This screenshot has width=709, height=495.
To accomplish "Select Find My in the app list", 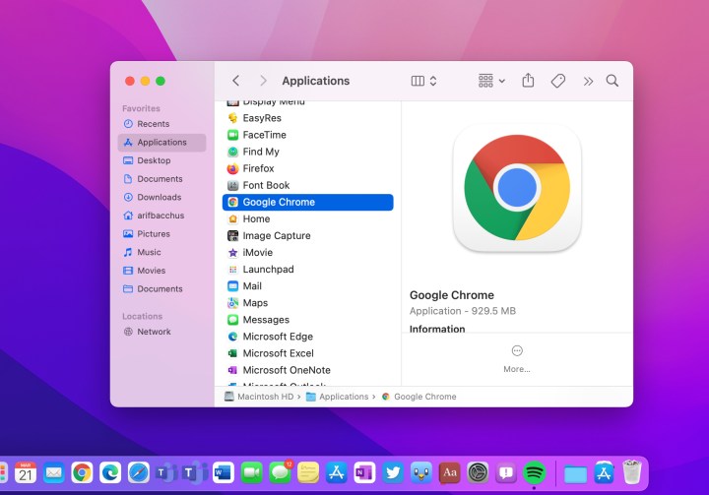I will coord(308,152).
